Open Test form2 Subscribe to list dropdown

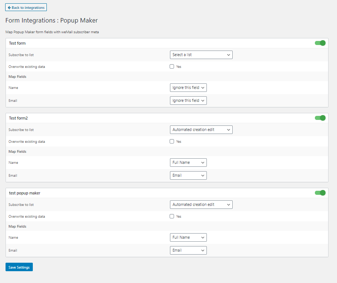coord(201,130)
